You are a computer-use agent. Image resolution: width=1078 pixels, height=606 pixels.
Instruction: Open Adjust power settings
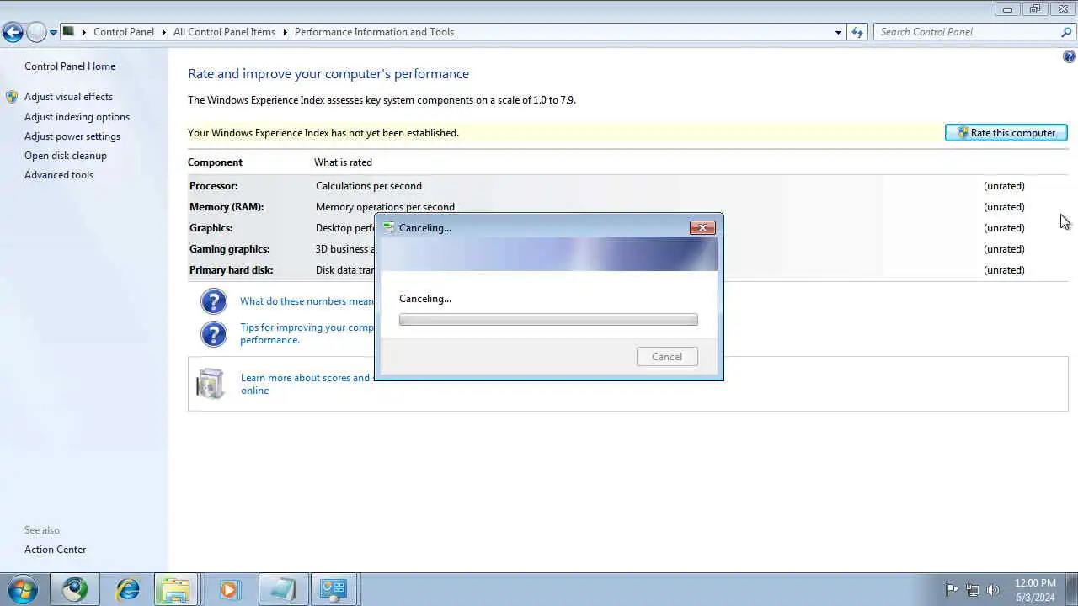point(72,136)
